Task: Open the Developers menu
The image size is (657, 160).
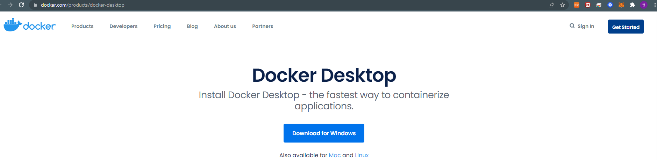Action: pos(123,26)
